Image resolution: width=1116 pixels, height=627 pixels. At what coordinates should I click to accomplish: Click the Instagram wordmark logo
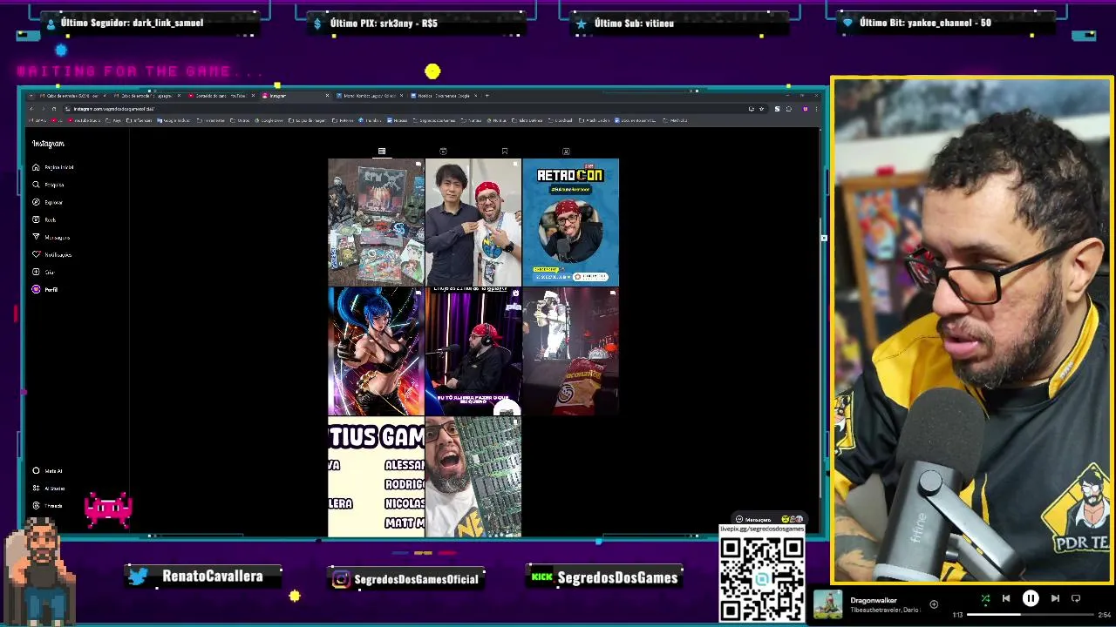(48, 144)
